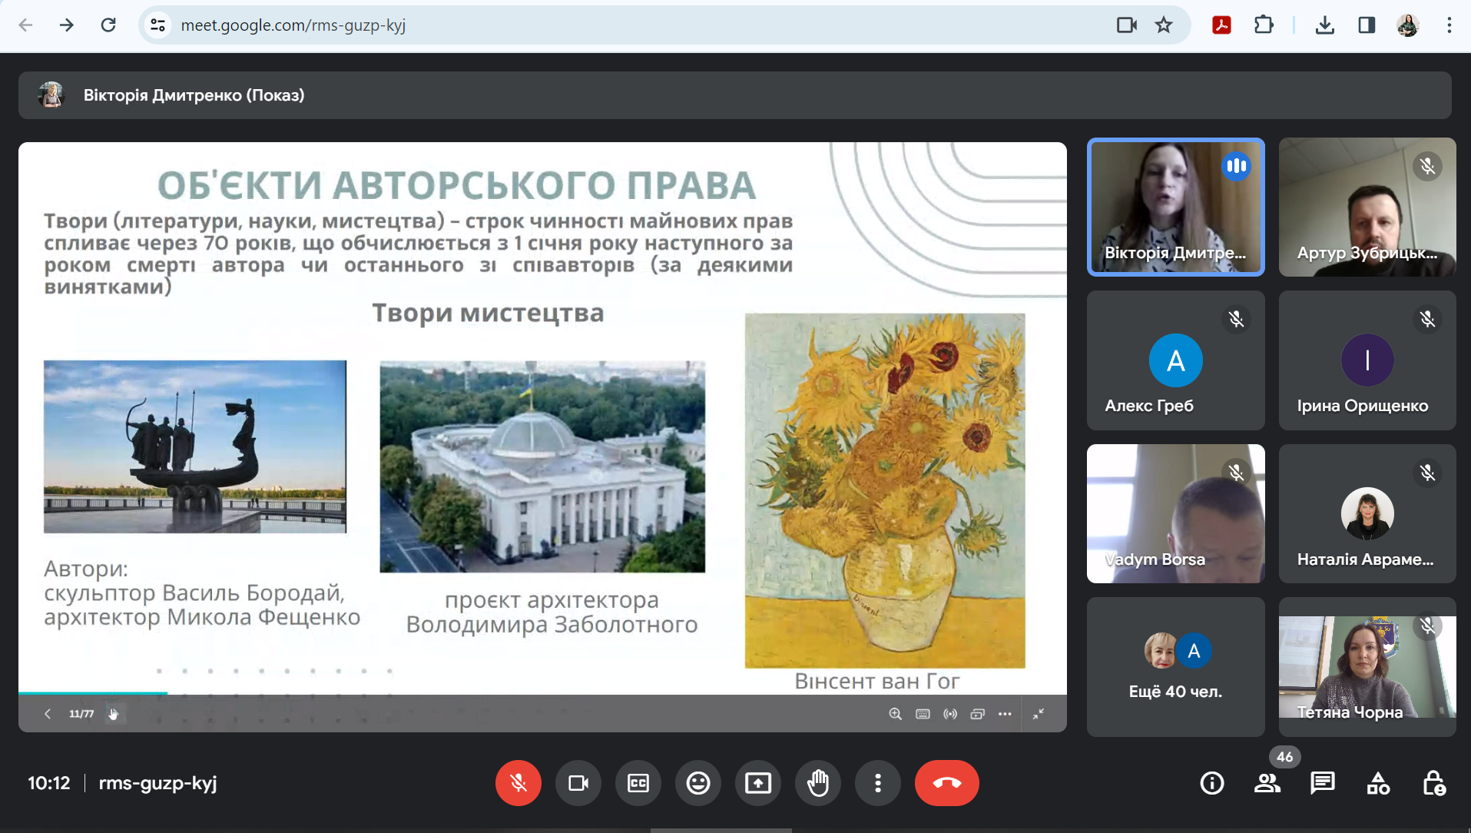Bookmark this page with star icon
Screen dimensions: 1471x833
pos(1164,25)
